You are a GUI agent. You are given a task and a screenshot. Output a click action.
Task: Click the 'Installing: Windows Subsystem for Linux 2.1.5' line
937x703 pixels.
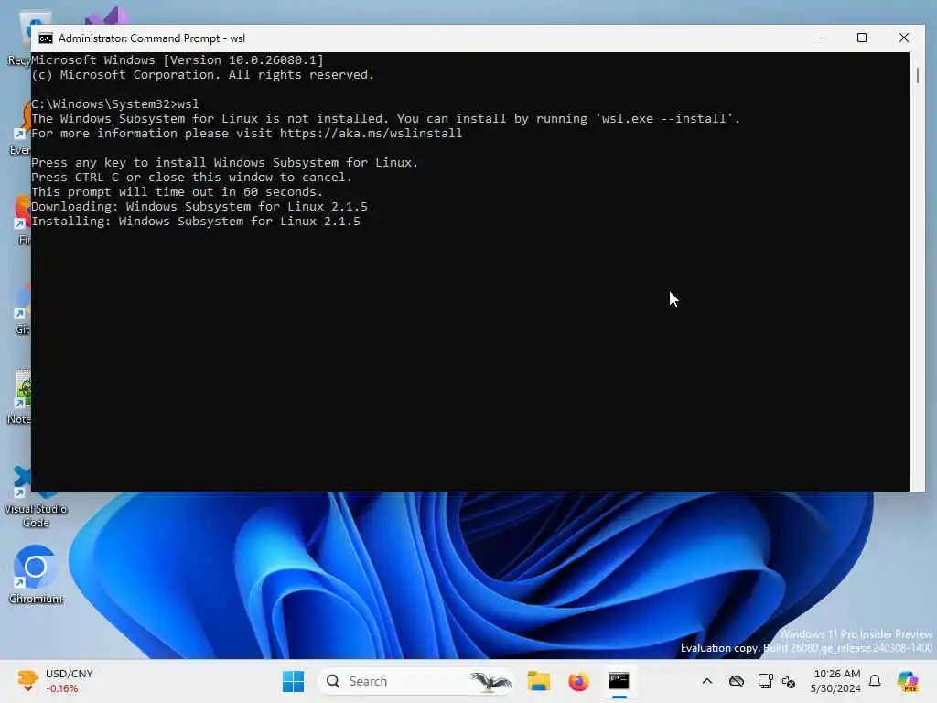click(196, 222)
